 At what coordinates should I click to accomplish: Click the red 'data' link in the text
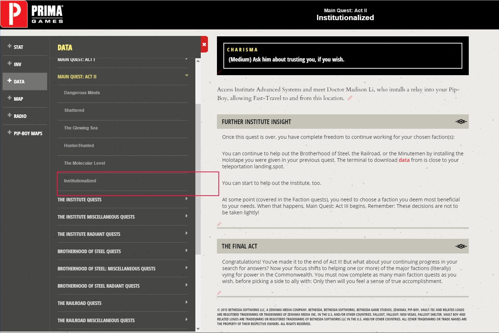point(404,160)
